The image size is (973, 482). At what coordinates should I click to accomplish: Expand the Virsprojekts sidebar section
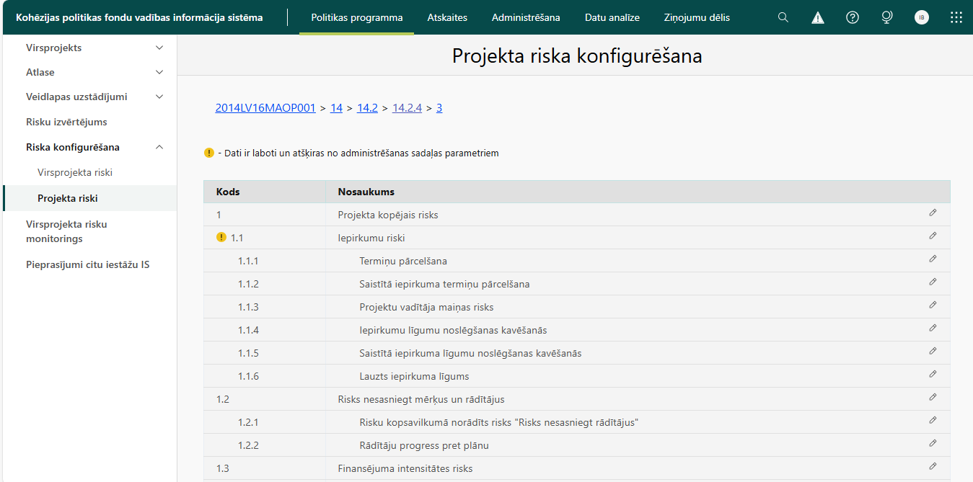[x=159, y=48]
